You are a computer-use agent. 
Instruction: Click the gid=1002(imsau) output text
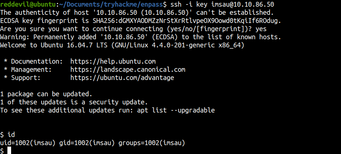pyautogui.click(x=87, y=143)
